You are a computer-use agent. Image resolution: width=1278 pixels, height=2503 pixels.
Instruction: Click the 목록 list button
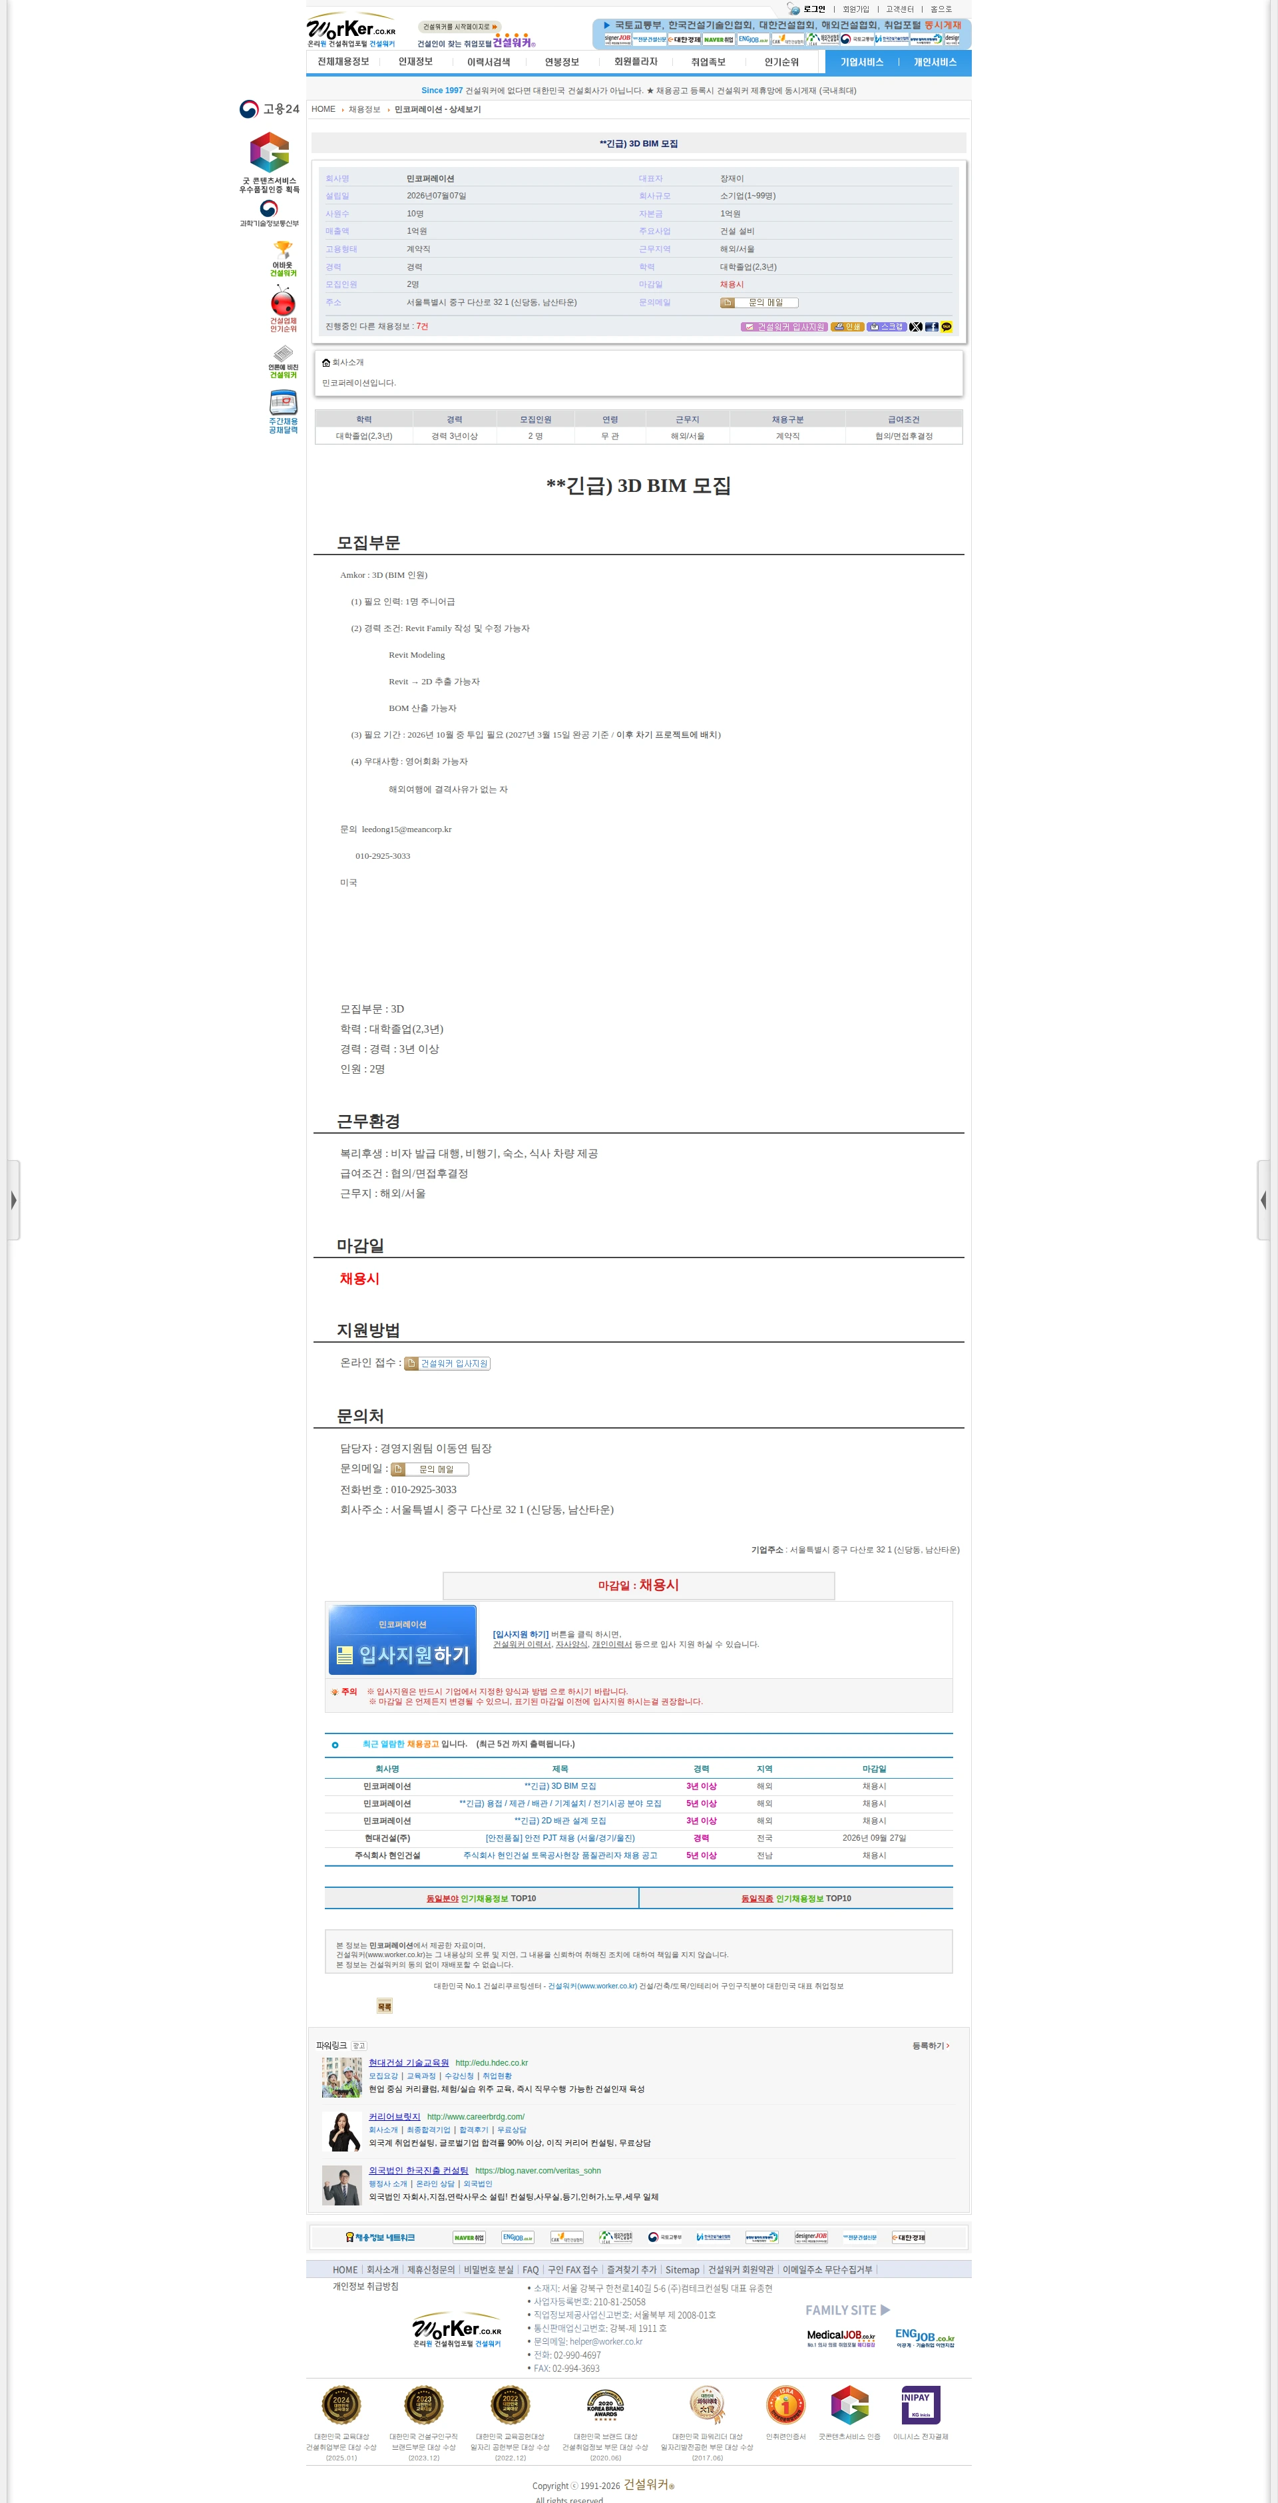point(384,2006)
